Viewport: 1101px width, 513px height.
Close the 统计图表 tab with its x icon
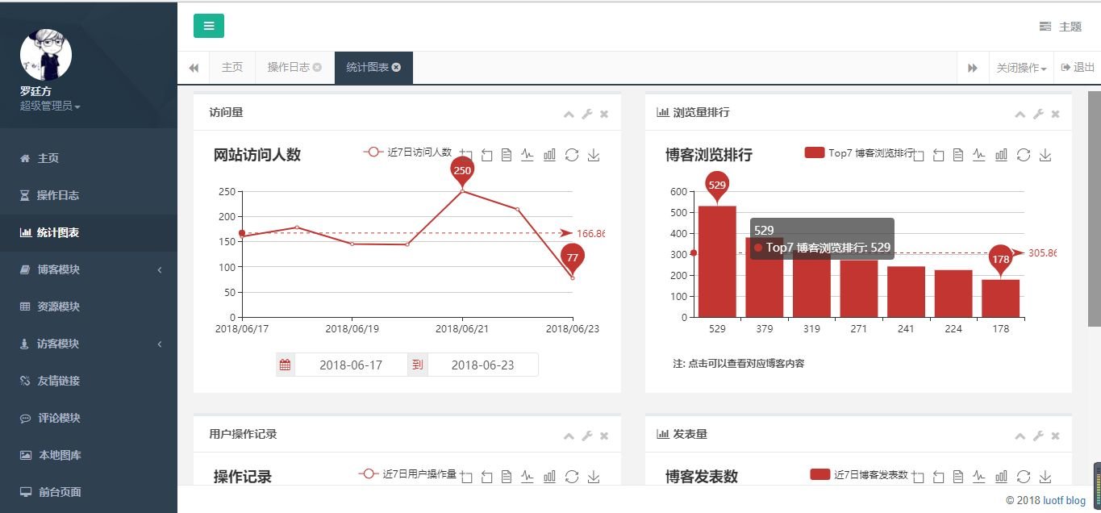point(396,68)
